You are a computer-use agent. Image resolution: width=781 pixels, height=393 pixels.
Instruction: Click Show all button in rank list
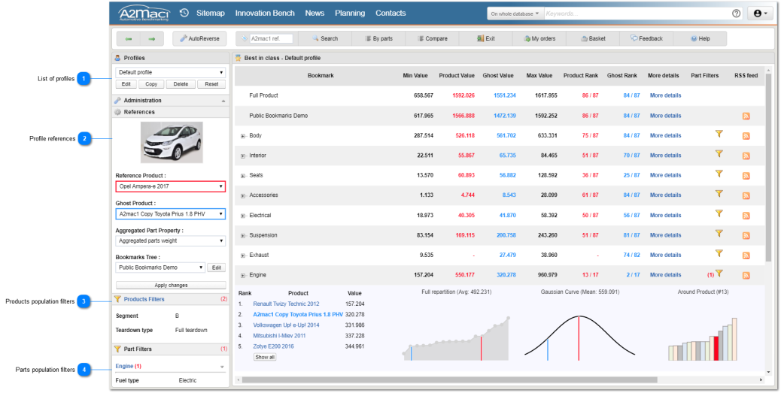click(x=265, y=357)
